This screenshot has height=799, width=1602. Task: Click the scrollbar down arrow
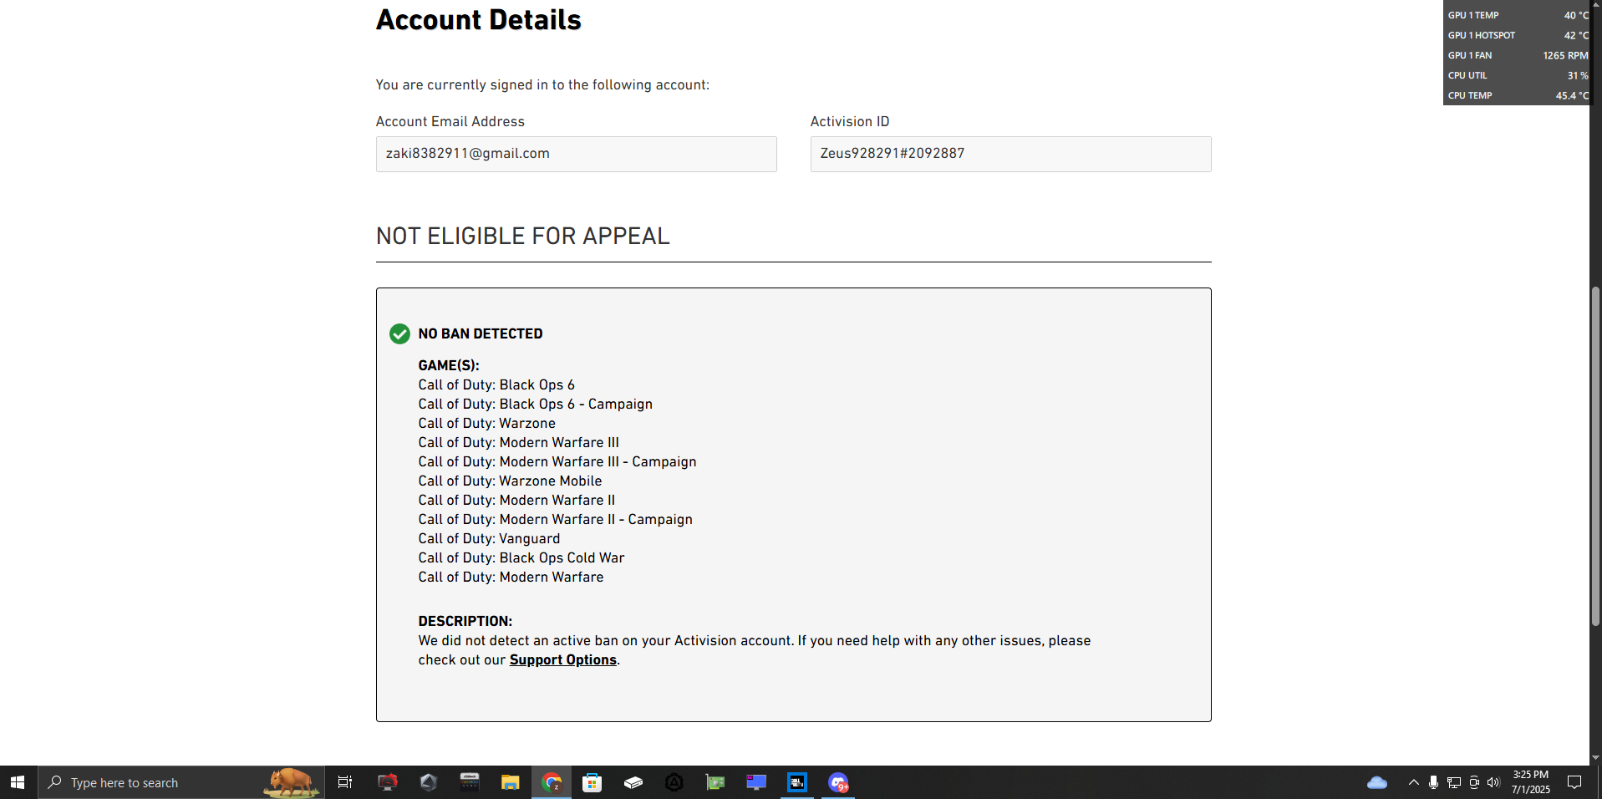(1595, 757)
